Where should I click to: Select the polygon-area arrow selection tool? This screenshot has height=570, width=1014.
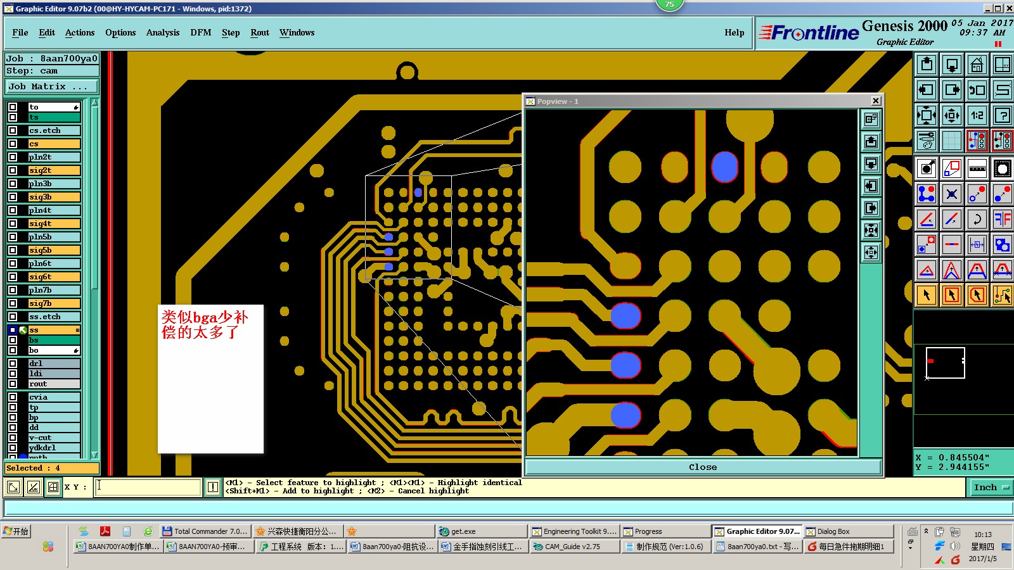[x=977, y=295]
